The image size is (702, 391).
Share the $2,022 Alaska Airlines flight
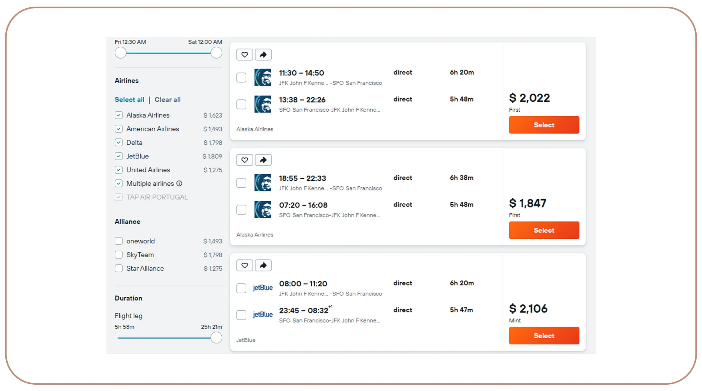tap(263, 55)
